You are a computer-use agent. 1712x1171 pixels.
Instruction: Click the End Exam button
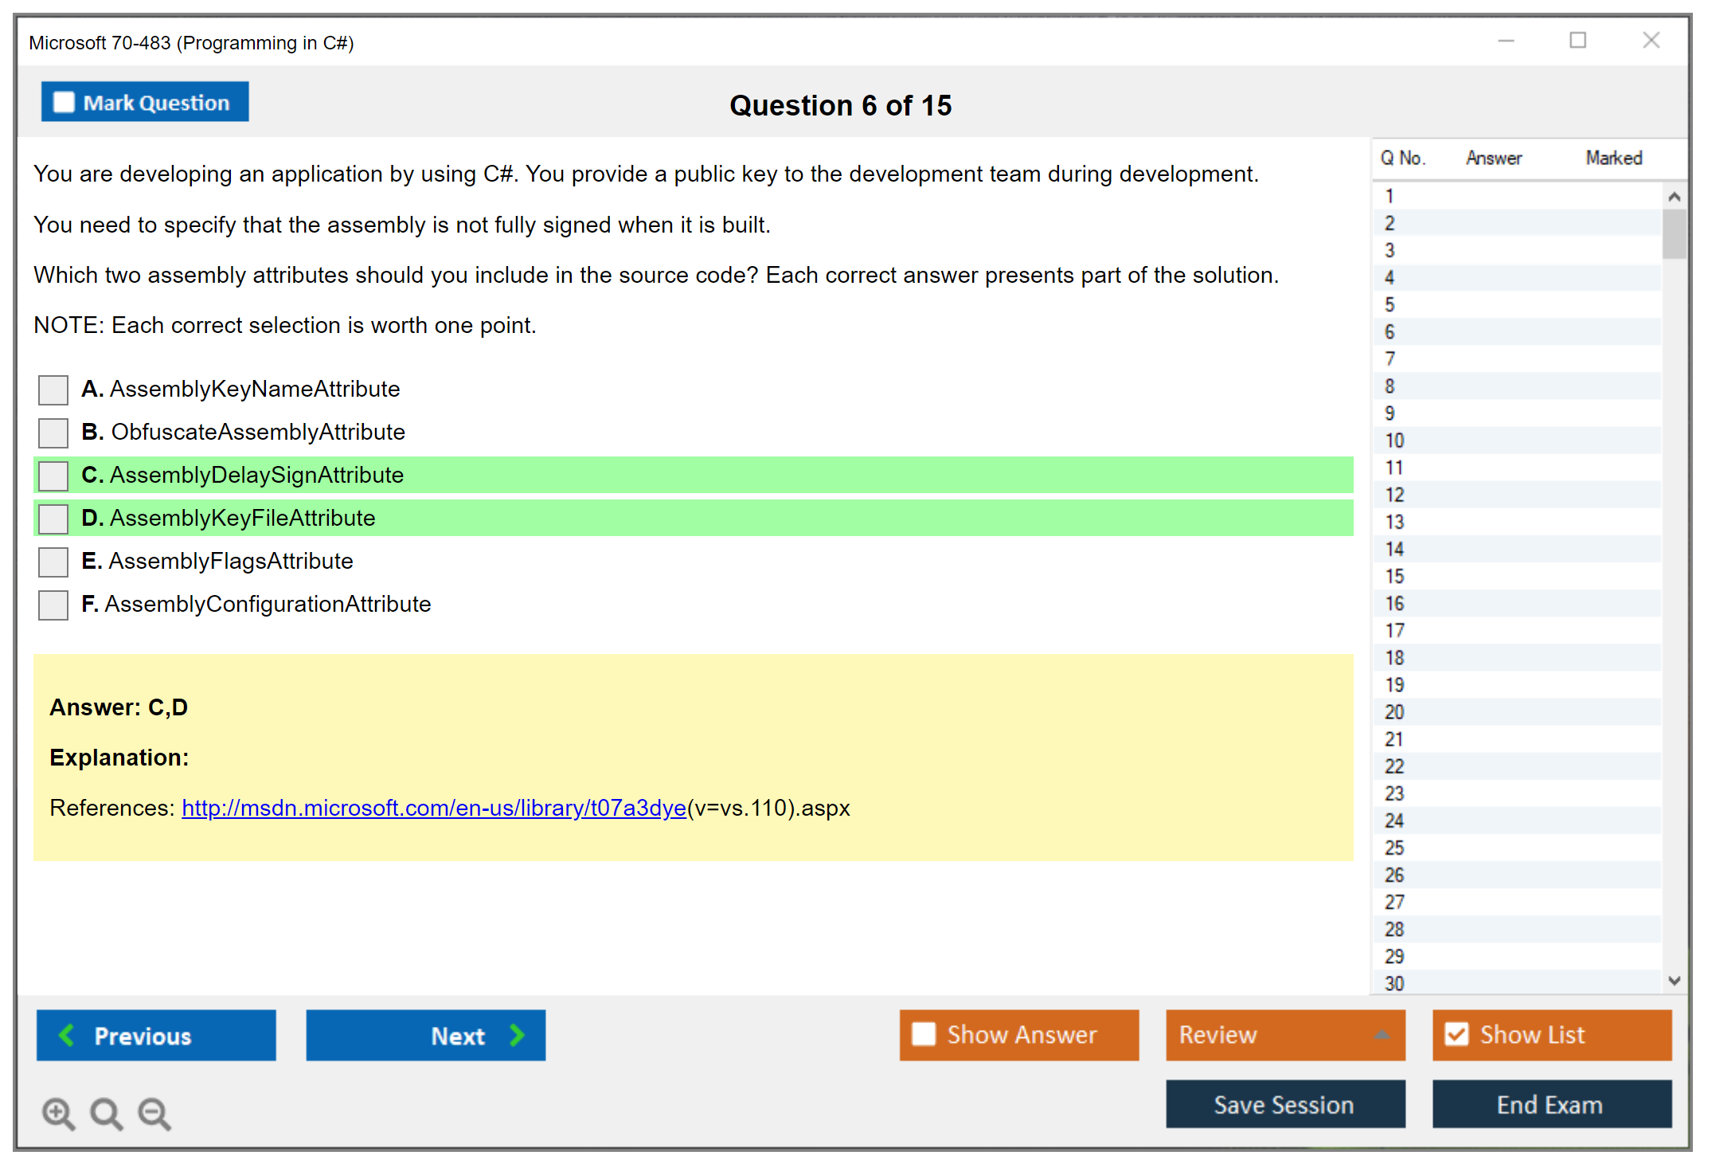1550,1104
